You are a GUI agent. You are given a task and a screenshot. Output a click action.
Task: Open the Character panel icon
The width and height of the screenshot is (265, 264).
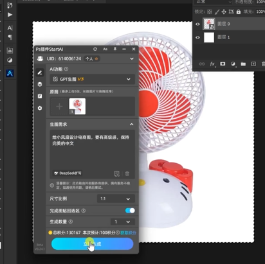coord(10,28)
